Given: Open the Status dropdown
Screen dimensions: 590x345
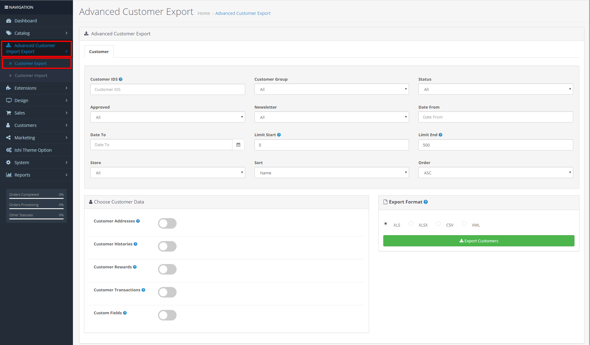Looking at the screenshot, I should pos(496,89).
